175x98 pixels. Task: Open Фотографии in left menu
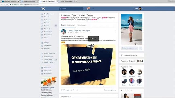pos(48,29)
